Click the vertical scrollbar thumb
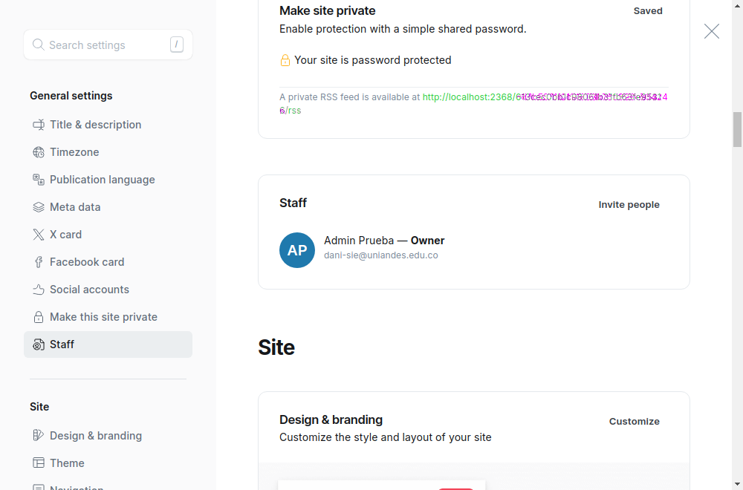Viewport: 743px width, 490px height. 737,129
